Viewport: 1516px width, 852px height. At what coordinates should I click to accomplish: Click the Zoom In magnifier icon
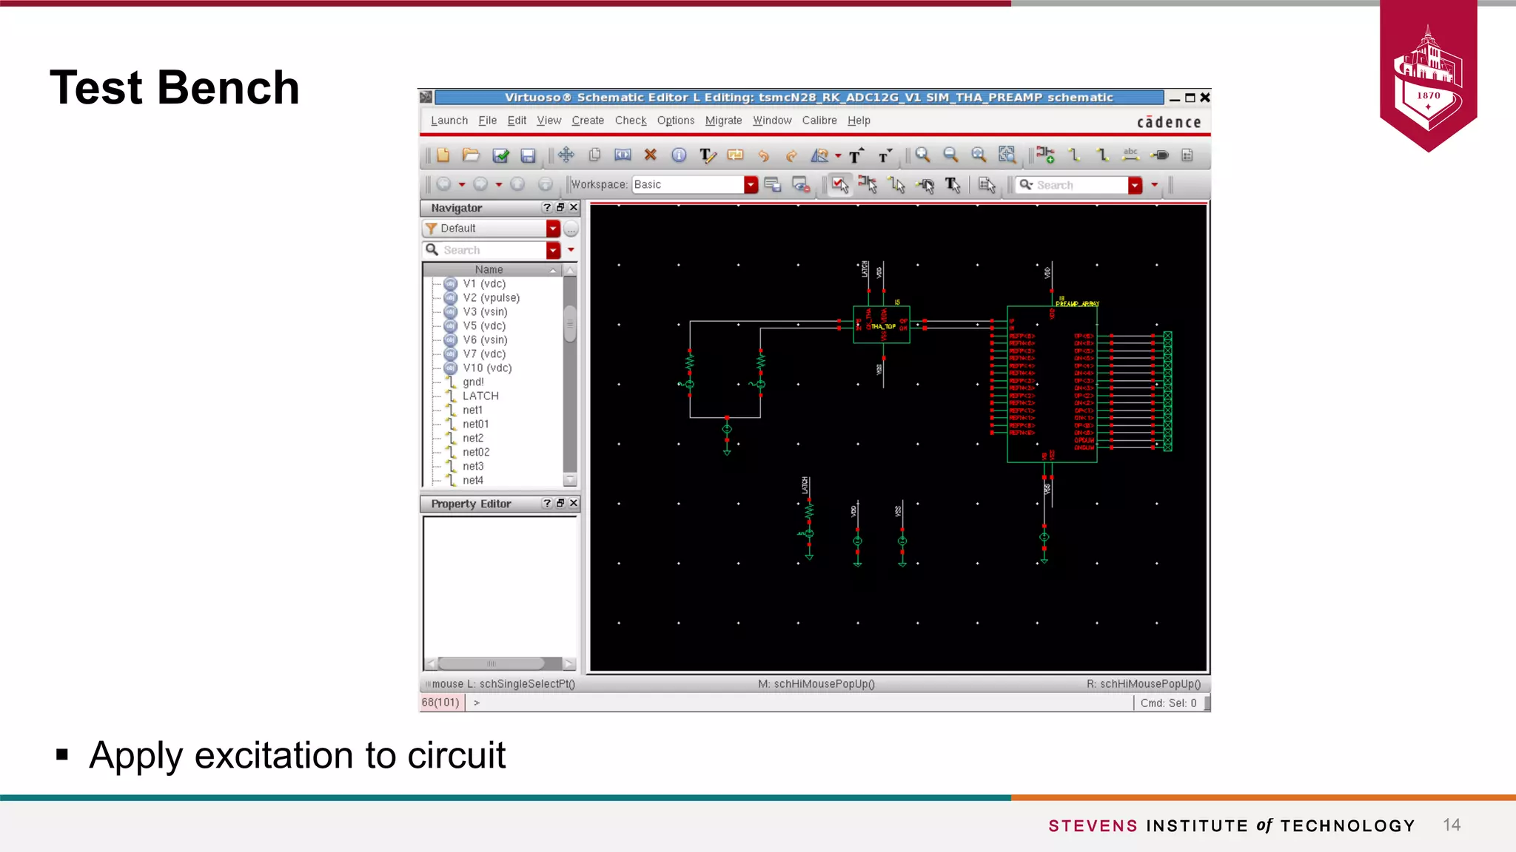tap(922, 155)
